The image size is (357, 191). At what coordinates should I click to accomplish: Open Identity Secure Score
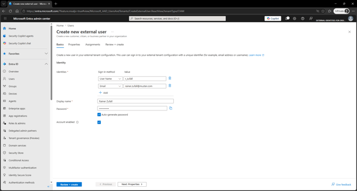20,175
